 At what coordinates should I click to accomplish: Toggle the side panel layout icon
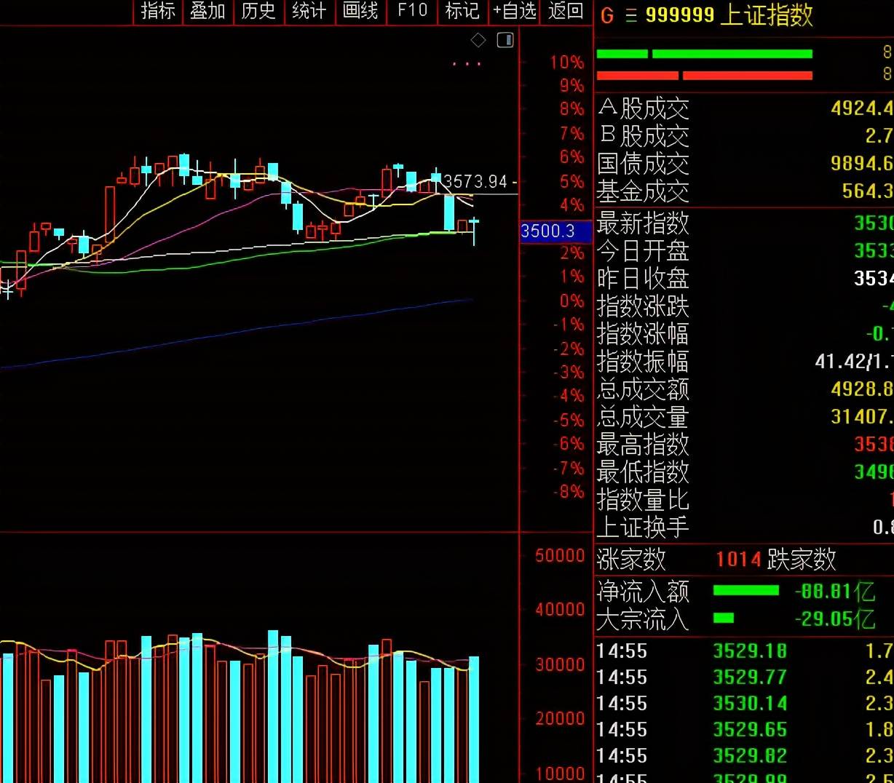[505, 40]
